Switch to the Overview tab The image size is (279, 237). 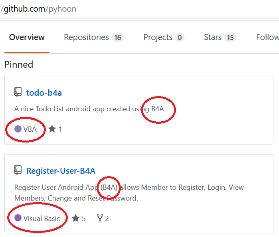tap(27, 37)
